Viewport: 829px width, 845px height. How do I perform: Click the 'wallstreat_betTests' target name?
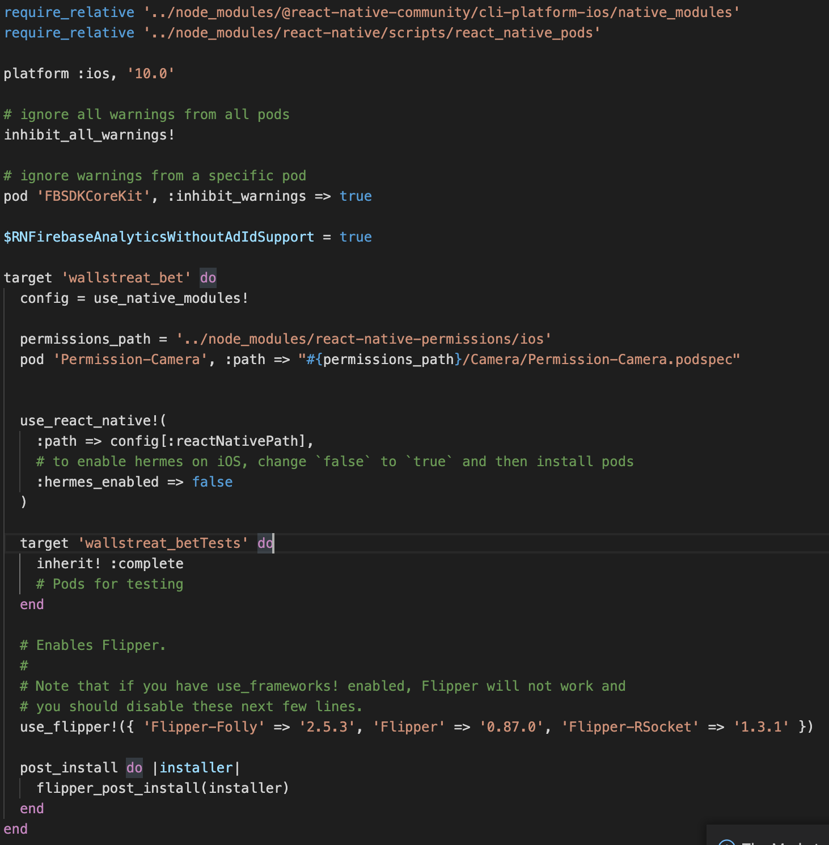coord(163,543)
